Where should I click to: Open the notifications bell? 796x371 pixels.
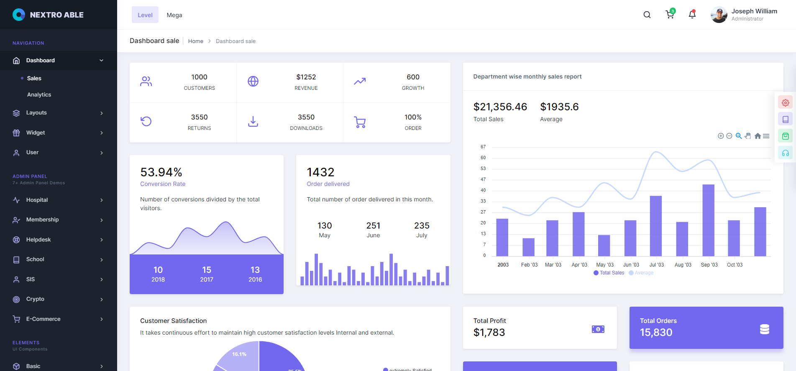click(692, 15)
